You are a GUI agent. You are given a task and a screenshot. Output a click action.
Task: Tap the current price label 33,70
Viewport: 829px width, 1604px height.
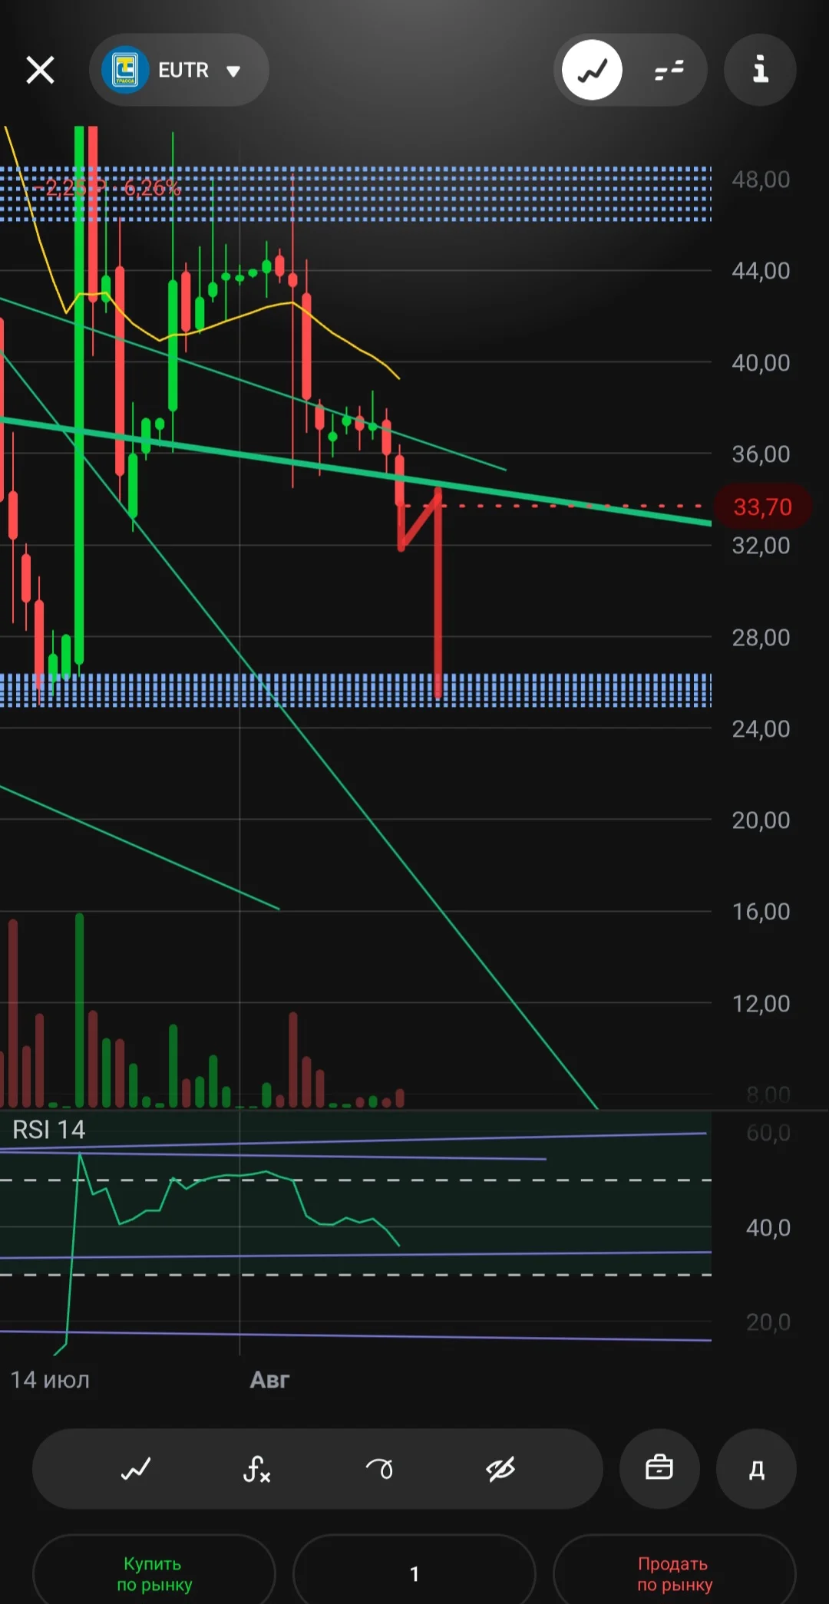762,507
